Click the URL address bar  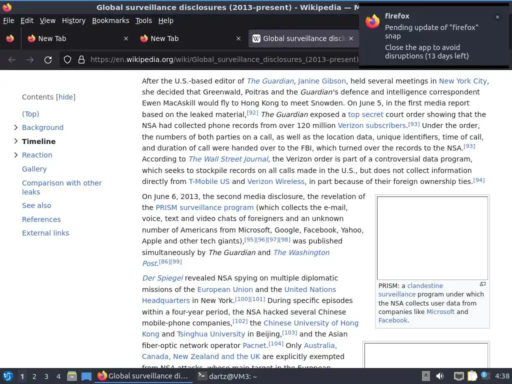click(224, 59)
